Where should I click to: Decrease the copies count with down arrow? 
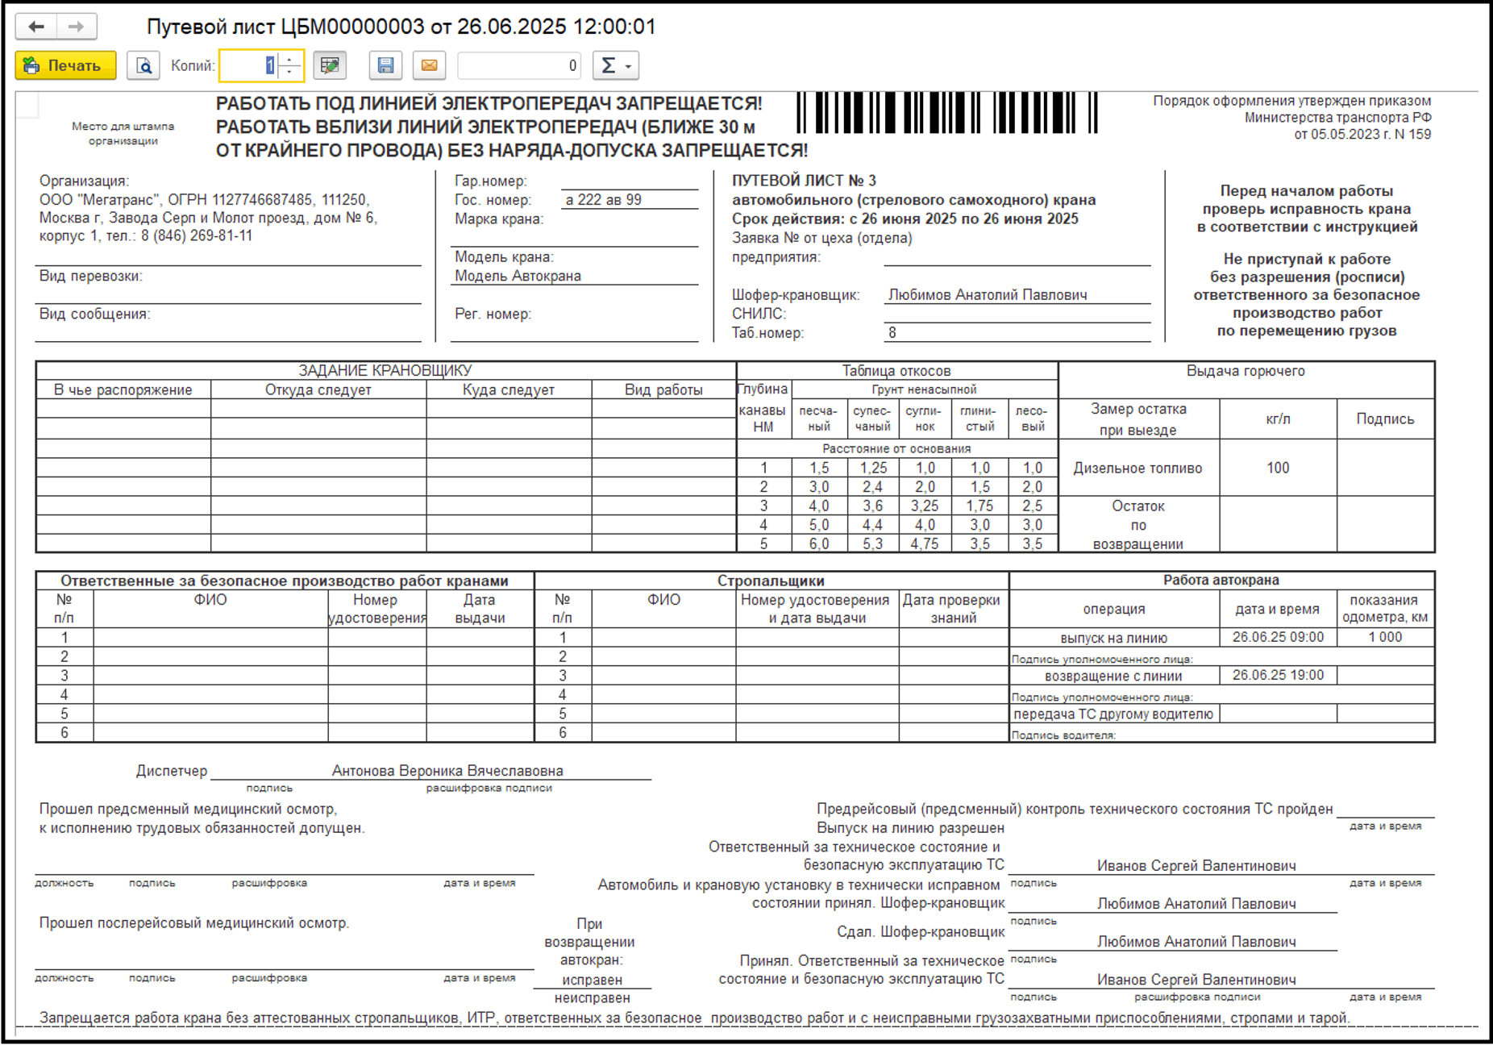(x=289, y=72)
